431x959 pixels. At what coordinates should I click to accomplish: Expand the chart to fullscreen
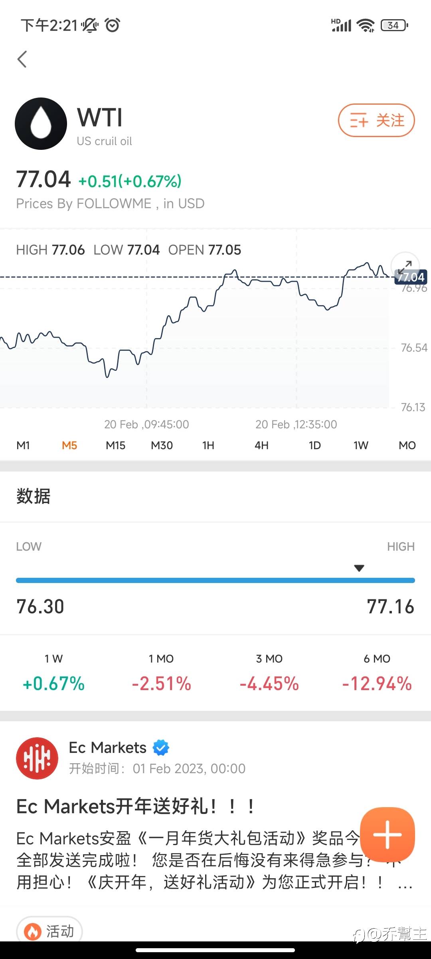pos(405,265)
